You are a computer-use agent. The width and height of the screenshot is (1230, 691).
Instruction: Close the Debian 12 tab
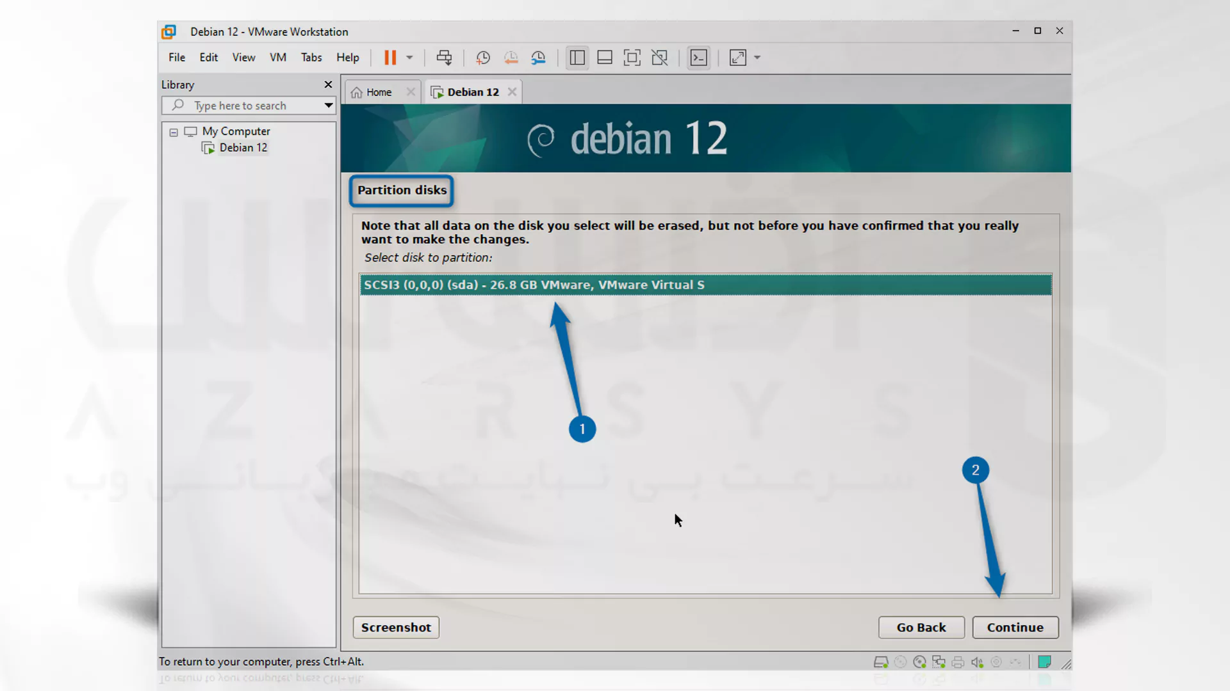click(x=512, y=92)
